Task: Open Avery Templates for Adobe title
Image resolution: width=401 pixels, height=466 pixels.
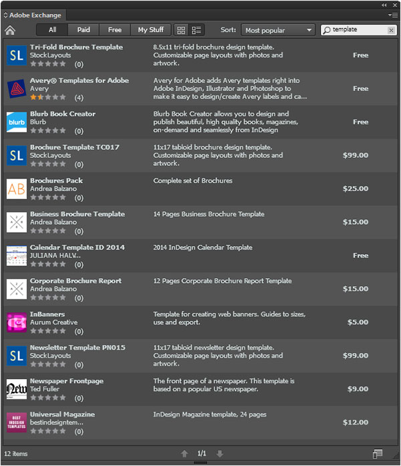Action: [80, 80]
